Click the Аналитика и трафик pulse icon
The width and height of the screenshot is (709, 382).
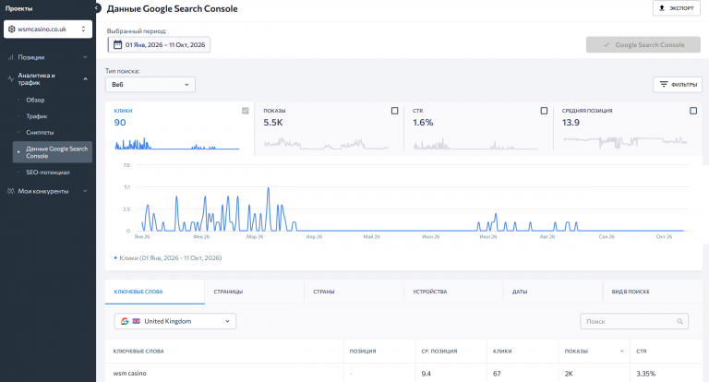10,78
